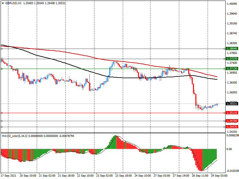The height and width of the screenshot is (179, 239).
Task: Click the 22 Sep 10:00 time label
Action: [x=85, y=175]
